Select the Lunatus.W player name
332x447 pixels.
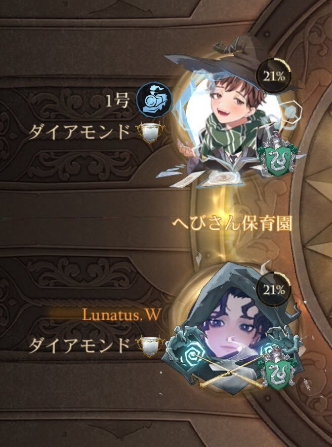pos(122,315)
